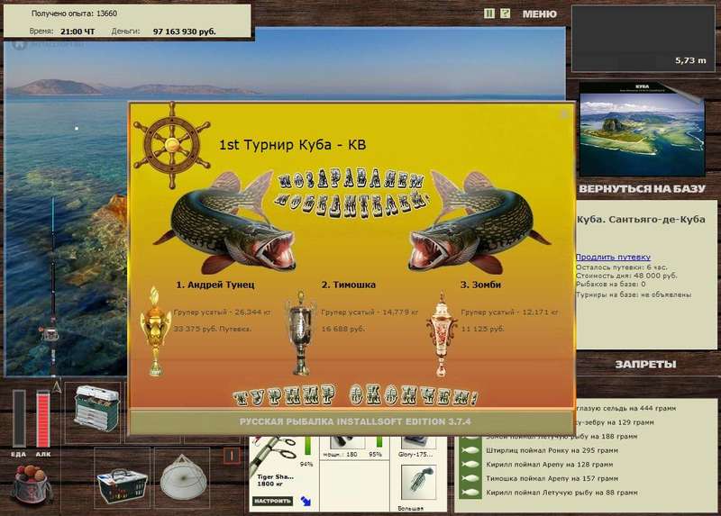
Task: Click prize text 33 375 руб. Путевка.
Action: click(x=213, y=329)
